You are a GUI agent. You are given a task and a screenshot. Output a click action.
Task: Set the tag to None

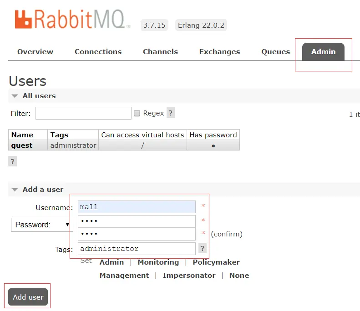coord(239,275)
